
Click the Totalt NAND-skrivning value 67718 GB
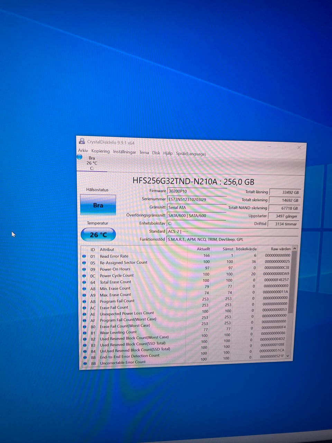coord(285,208)
